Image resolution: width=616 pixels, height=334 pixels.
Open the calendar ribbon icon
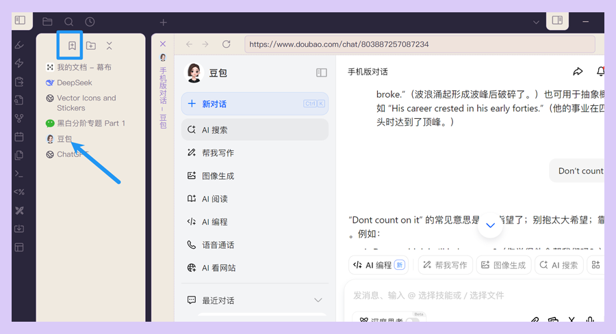19,137
